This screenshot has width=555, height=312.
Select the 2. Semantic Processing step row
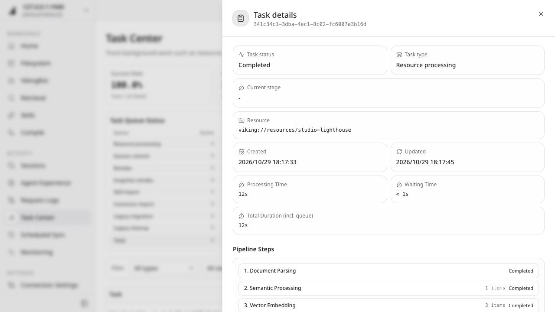click(388, 288)
